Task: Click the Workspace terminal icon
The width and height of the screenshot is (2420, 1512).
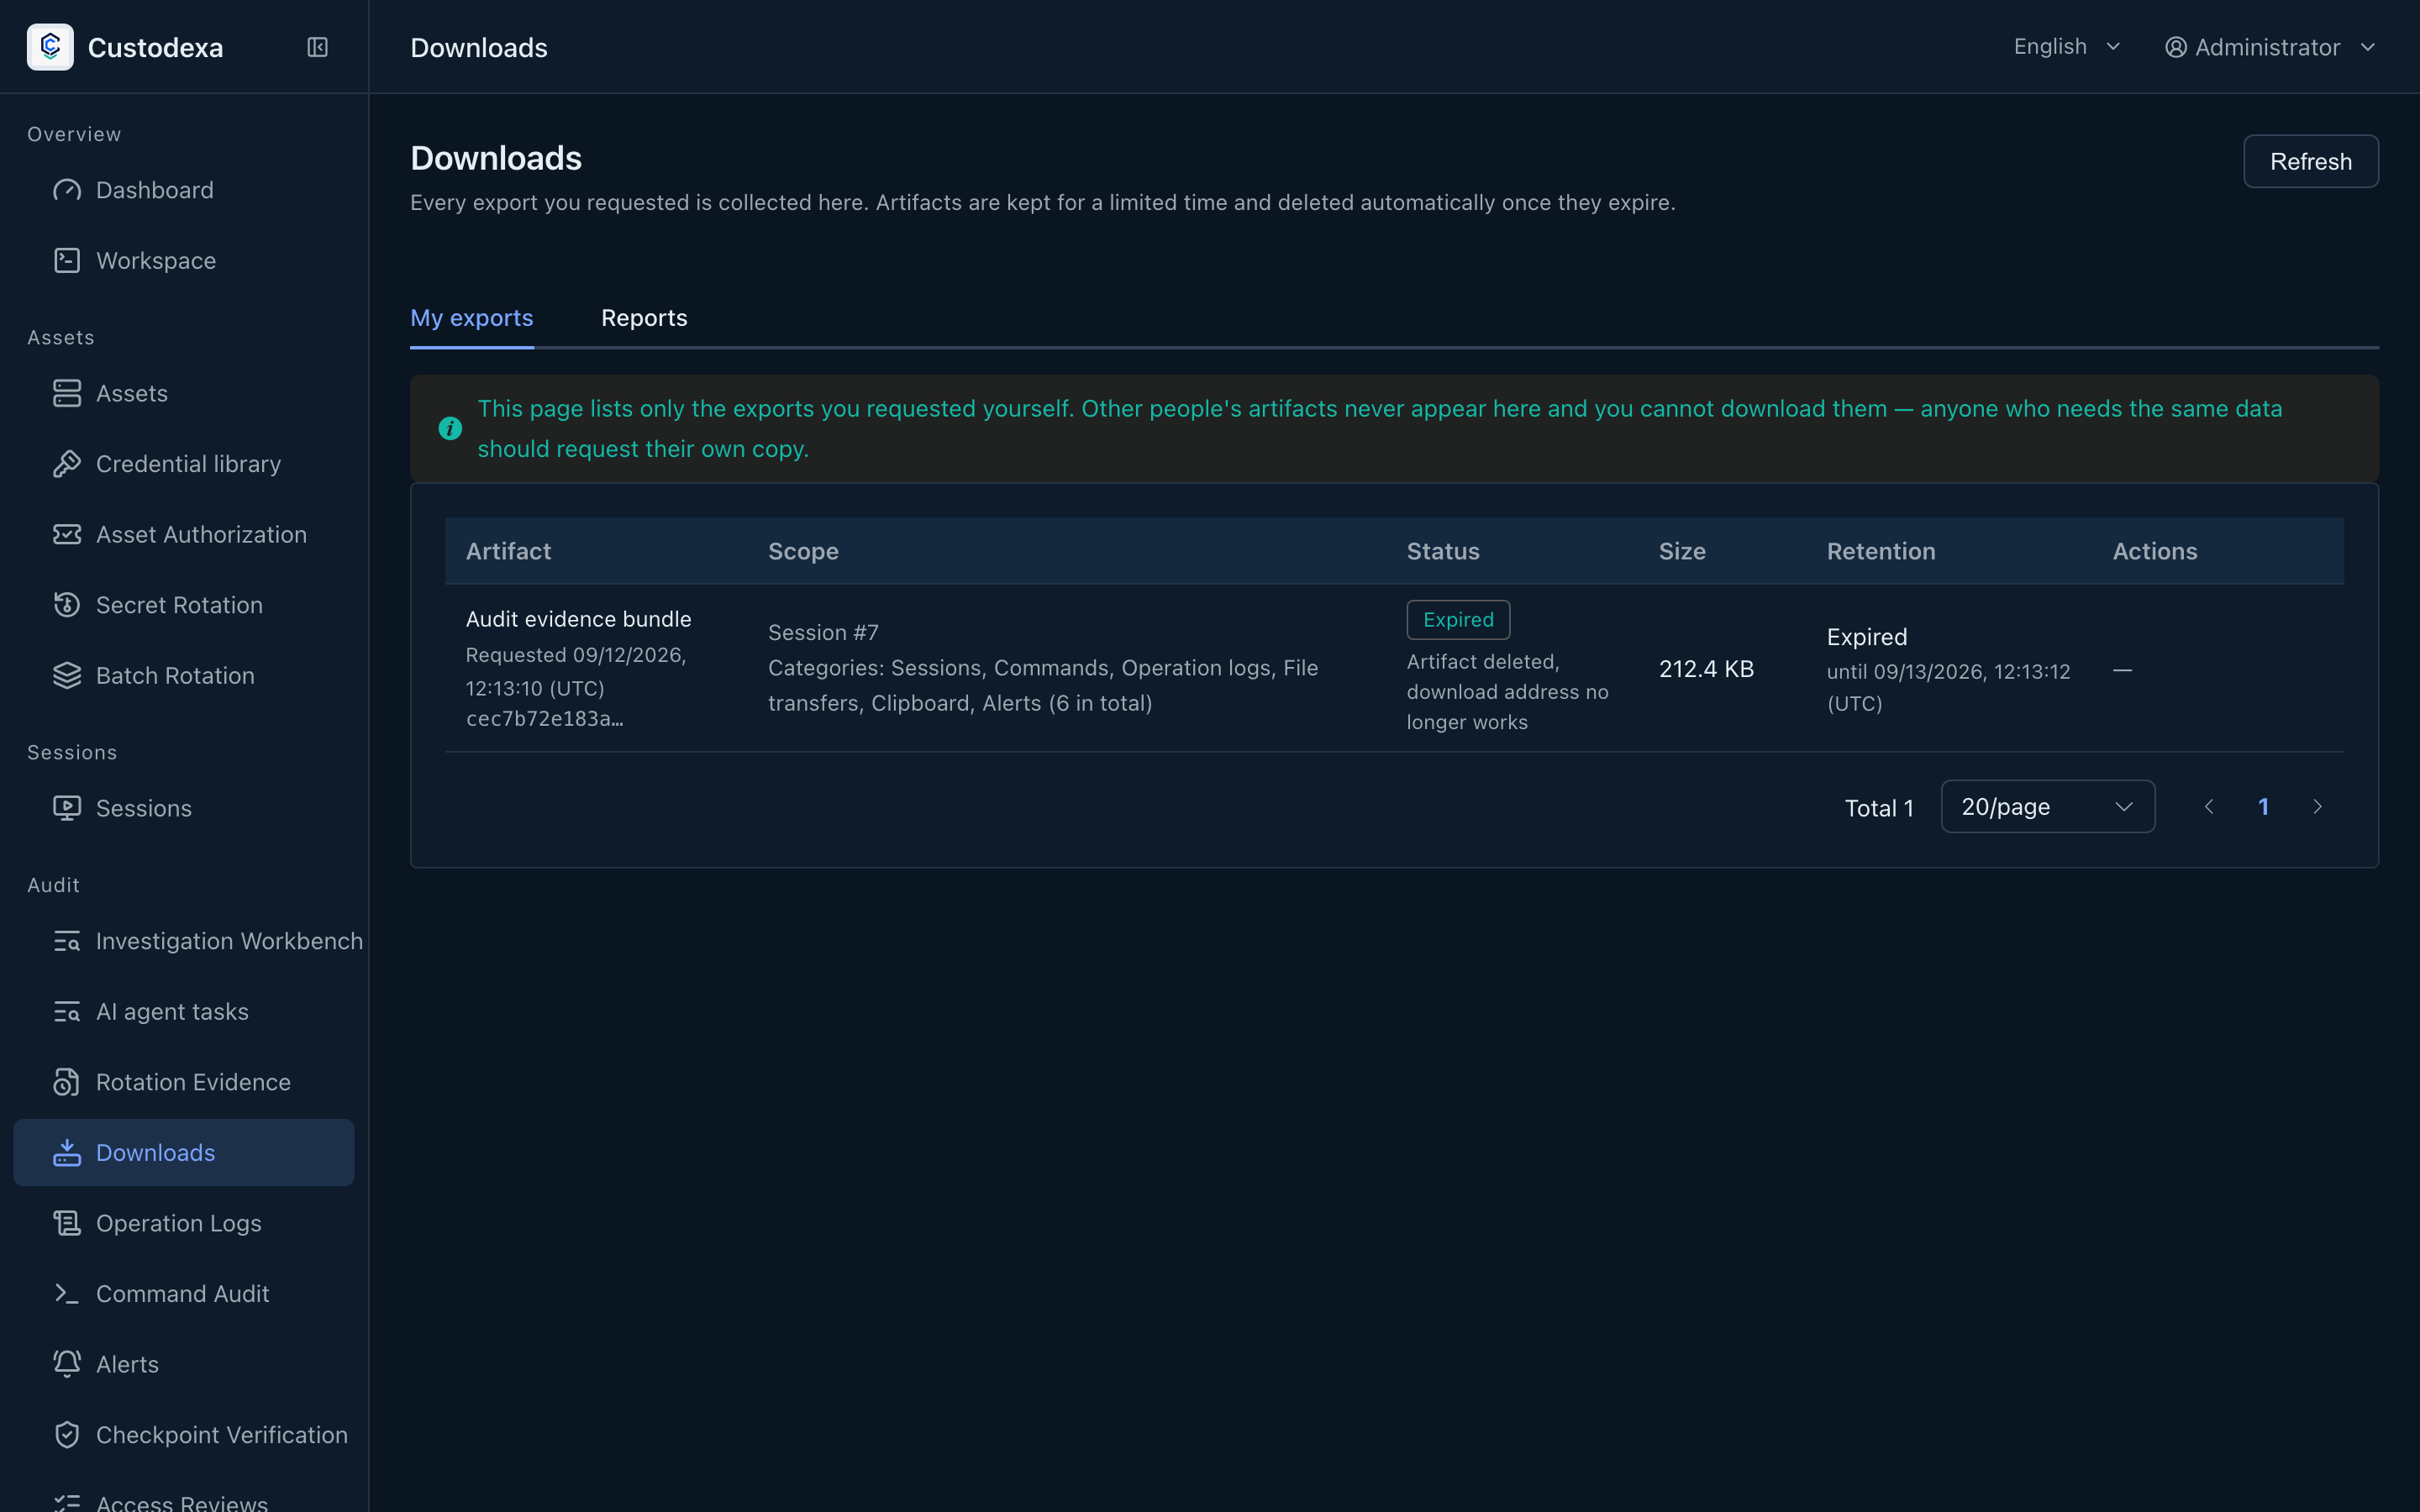Action: pyautogui.click(x=67, y=261)
